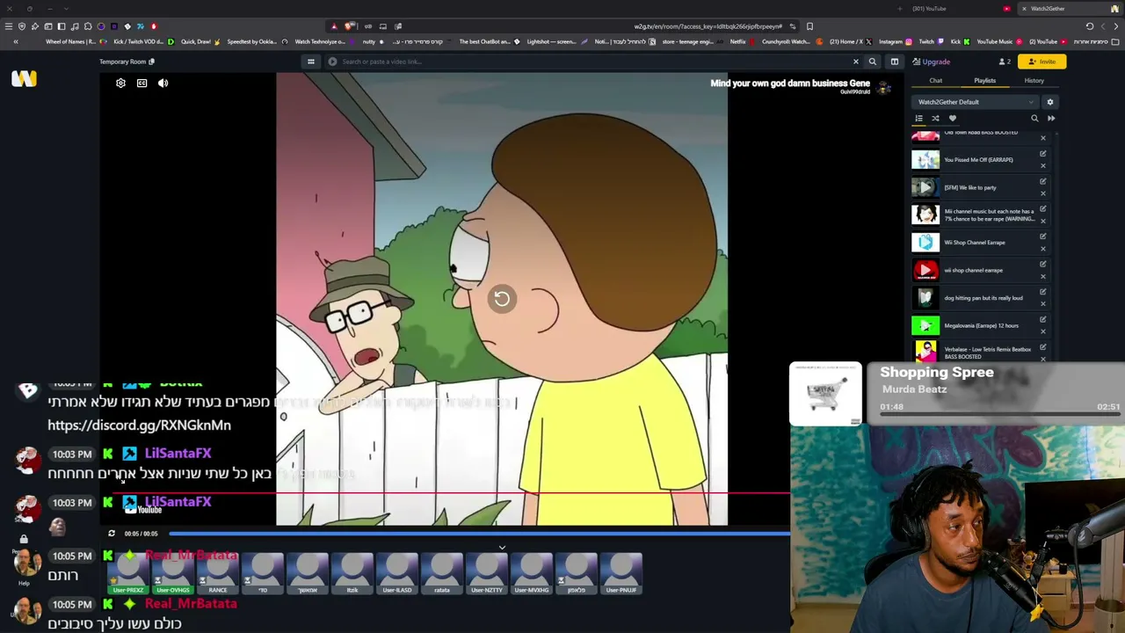The height and width of the screenshot is (633, 1125).
Task: Toggle loop button beside the timestamp
Action: (x=112, y=534)
